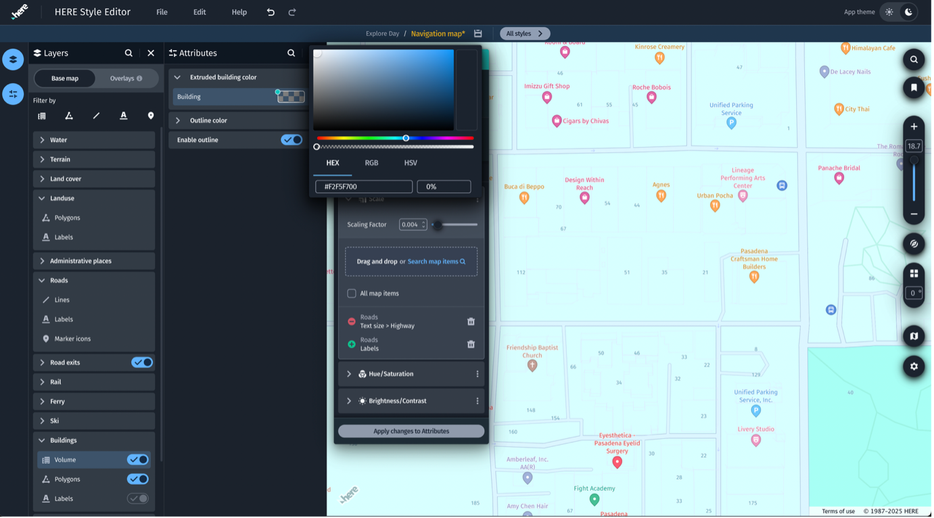Toggle visibility of the Road exits layer

141,362
